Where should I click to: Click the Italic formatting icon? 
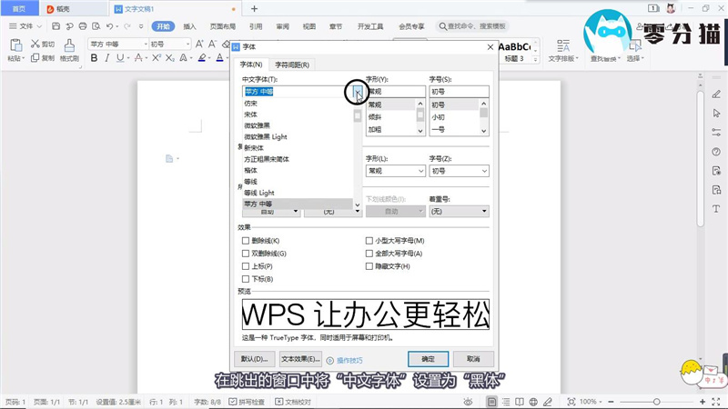107,58
